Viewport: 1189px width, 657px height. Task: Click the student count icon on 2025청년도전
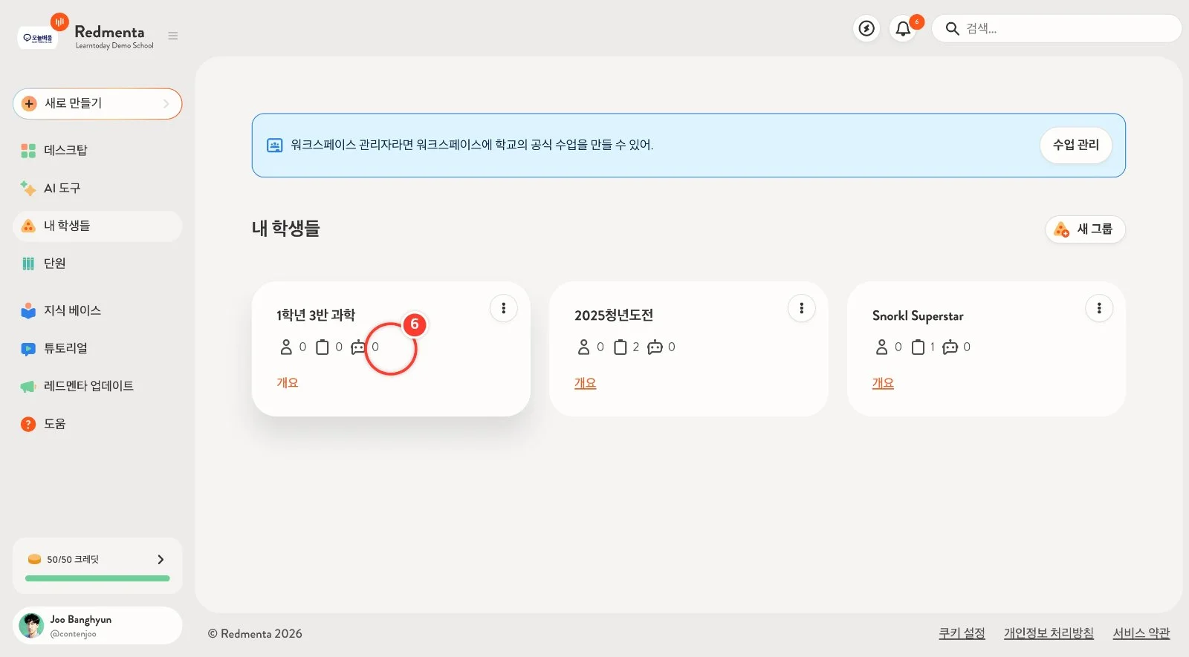point(583,347)
